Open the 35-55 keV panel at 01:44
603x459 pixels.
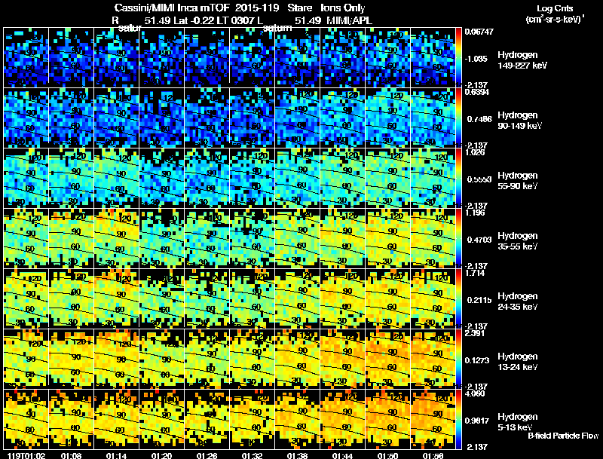pyautogui.click(x=342, y=238)
